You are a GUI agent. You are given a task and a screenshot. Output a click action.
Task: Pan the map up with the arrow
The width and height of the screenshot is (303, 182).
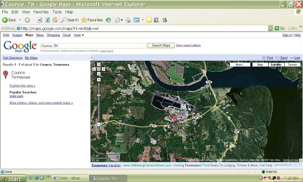pyautogui.click(x=99, y=65)
